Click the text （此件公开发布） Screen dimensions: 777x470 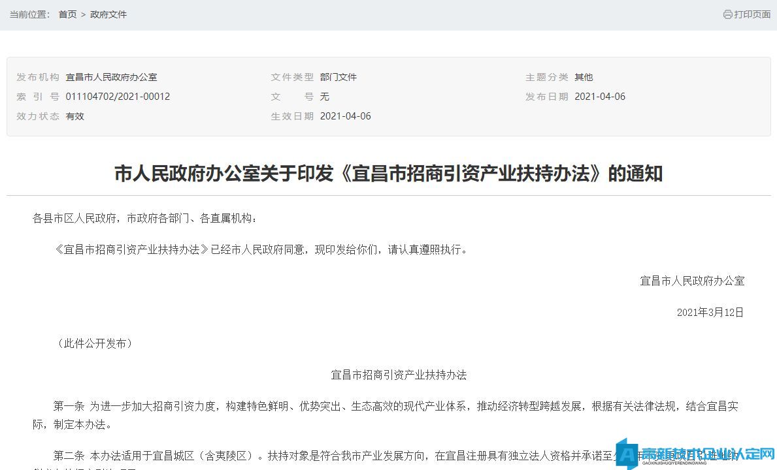(x=95, y=343)
